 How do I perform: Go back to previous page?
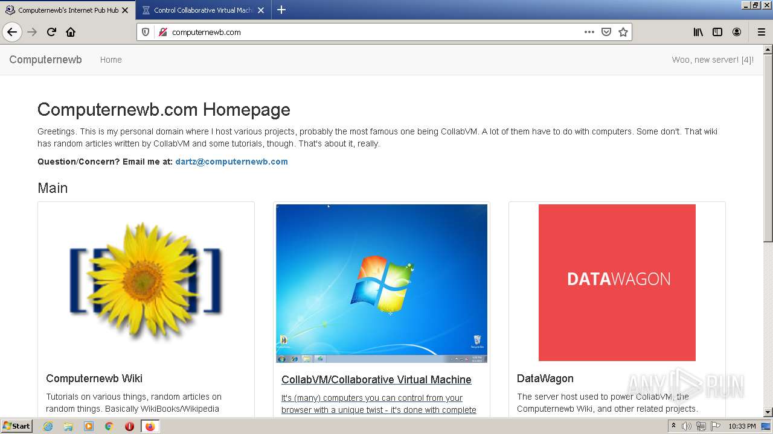tap(11, 32)
